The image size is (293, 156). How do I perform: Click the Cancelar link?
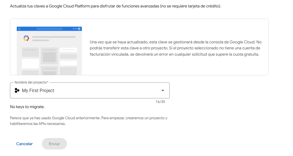tap(25, 144)
